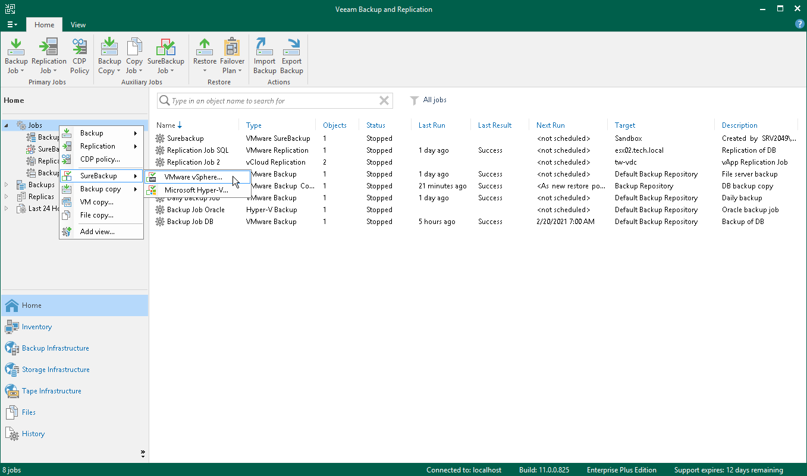Switch to the View ribbon tab

pos(78,25)
